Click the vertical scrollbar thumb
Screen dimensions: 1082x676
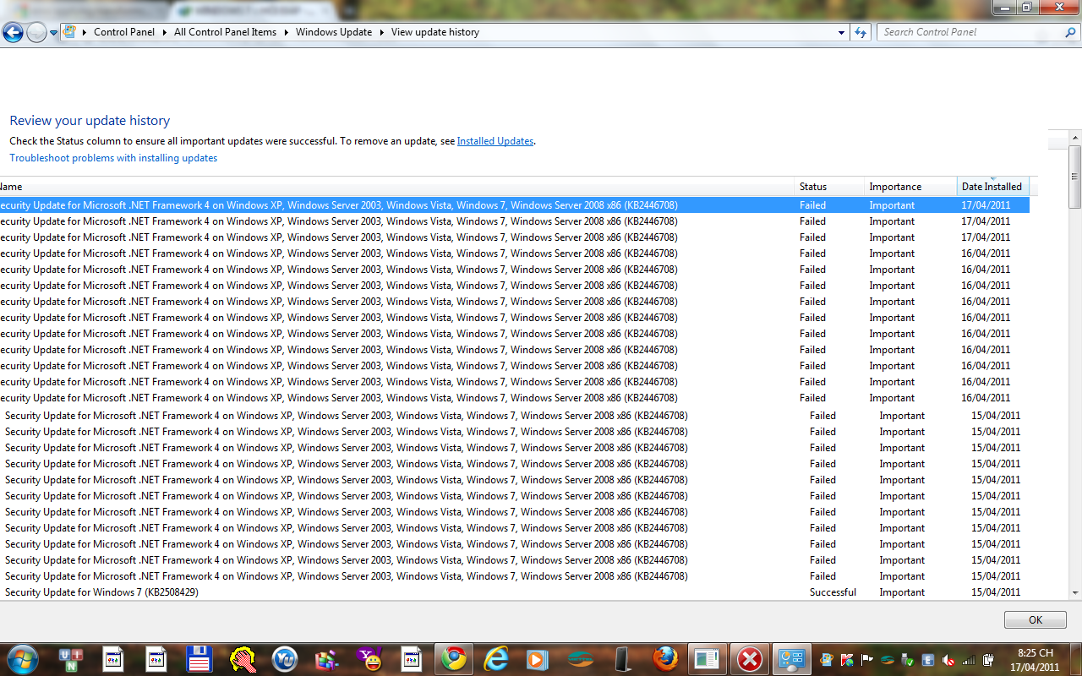tap(1074, 177)
